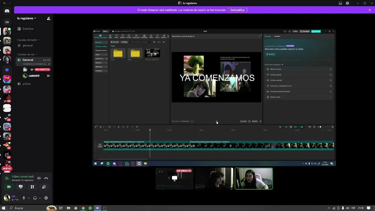375x211 pixels.
Task: Expand the server folder icon
Action: (x=7, y=70)
